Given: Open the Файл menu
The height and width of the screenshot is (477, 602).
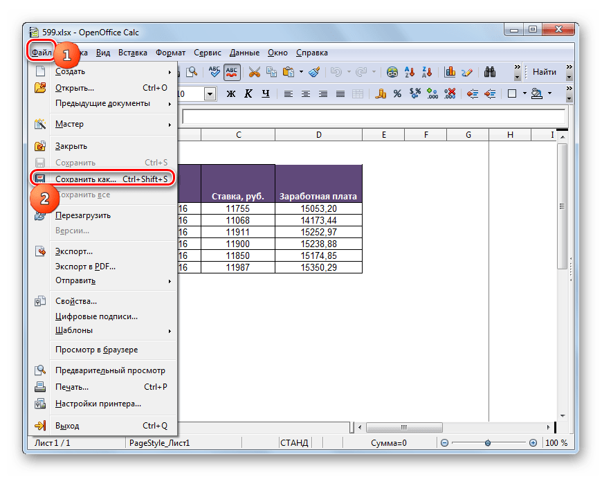Looking at the screenshot, I should tap(42, 53).
